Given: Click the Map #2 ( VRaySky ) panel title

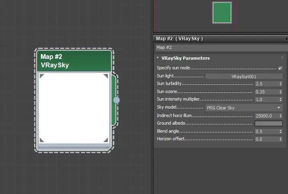Looking at the screenshot, I should tap(179, 39).
